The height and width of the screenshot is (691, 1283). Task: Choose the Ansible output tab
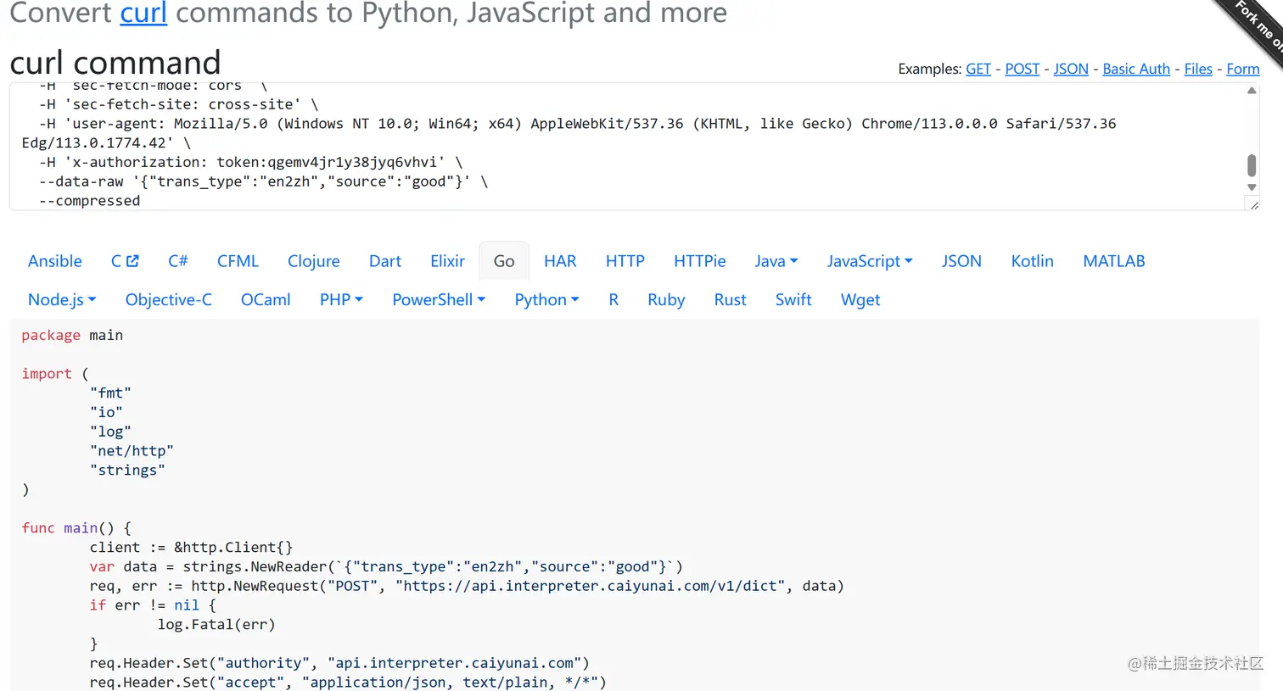[x=55, y=261]
